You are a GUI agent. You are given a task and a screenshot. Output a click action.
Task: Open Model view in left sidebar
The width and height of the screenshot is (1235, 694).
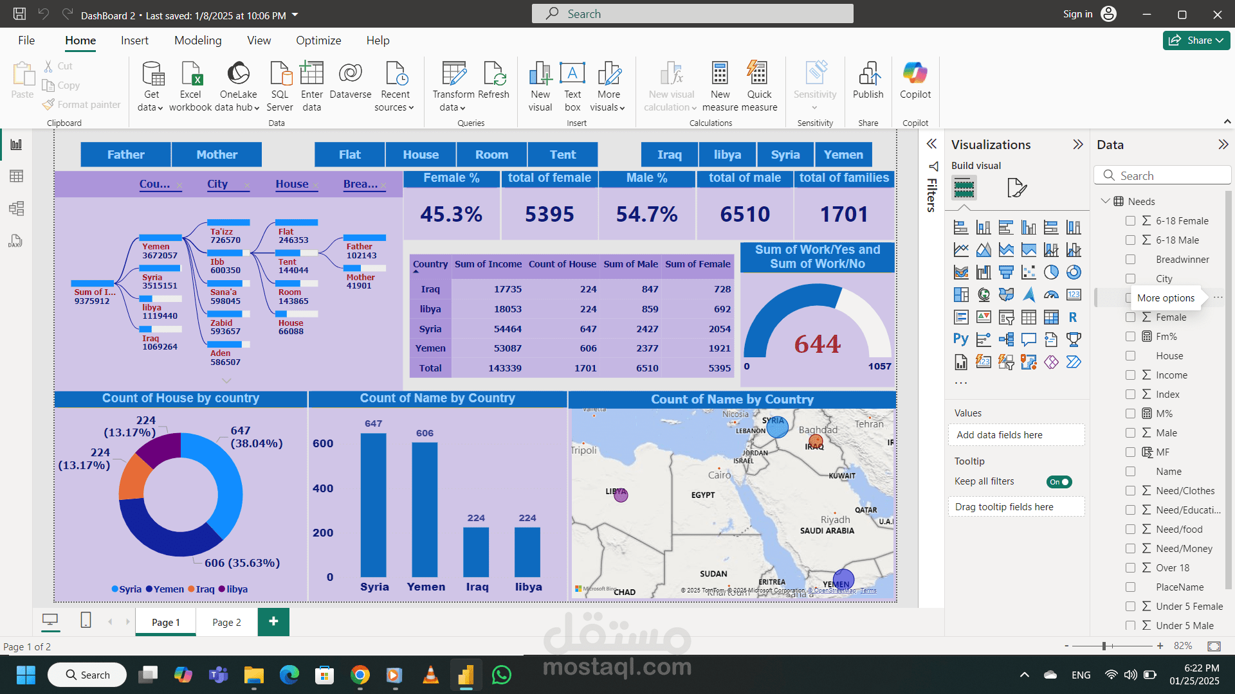tap(17, 208)
